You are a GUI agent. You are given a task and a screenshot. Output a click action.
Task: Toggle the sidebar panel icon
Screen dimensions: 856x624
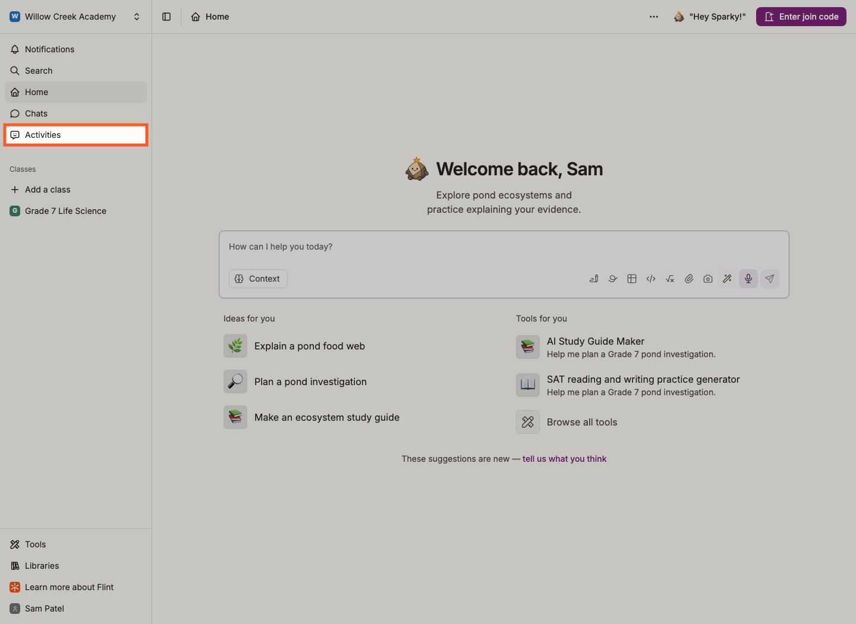click(166, 17)
